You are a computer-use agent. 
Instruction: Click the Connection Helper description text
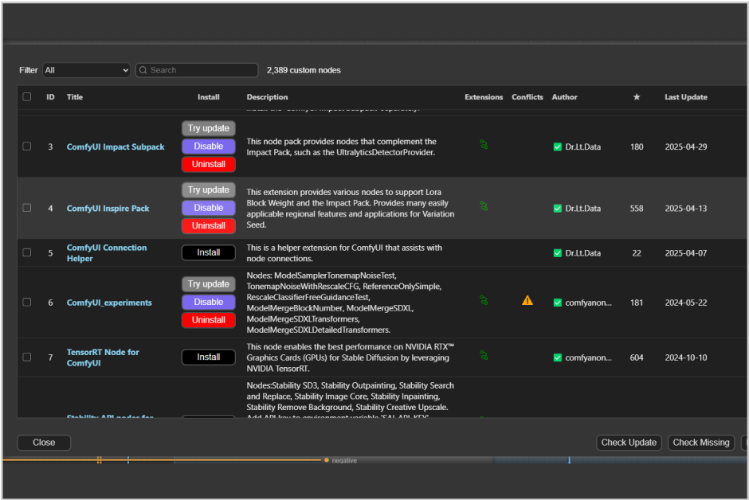(x=344, y=253)
